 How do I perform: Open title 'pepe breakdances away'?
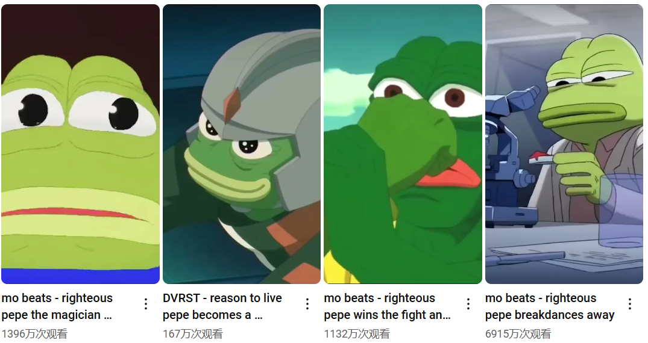(550, 315)
